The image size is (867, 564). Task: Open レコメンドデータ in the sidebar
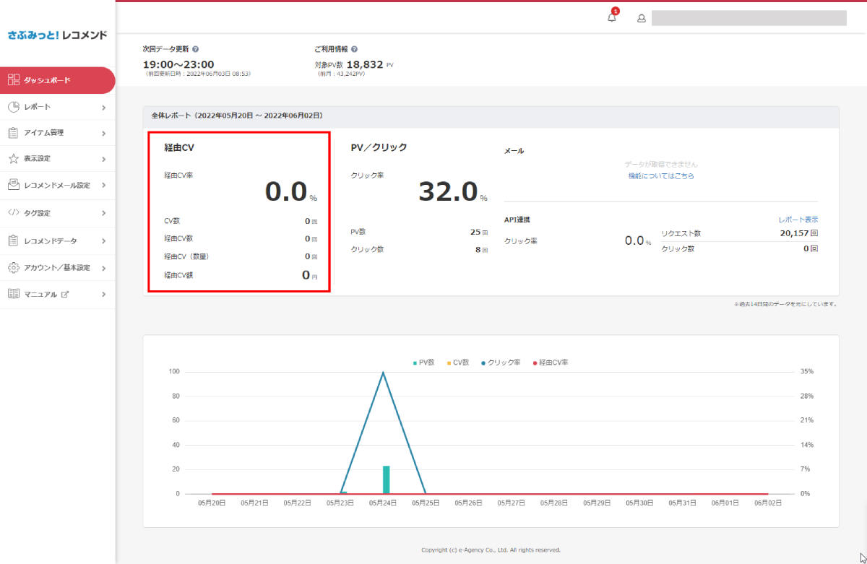coord(57,240)
